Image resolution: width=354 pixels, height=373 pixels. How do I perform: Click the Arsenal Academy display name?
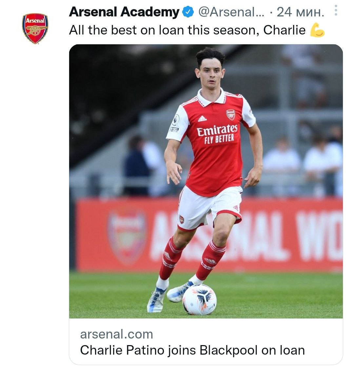coord(124,12)
